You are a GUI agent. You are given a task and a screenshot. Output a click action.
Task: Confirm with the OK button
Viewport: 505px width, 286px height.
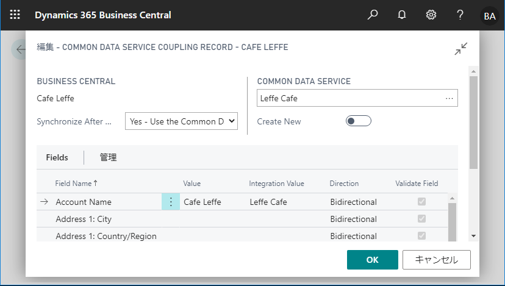(x=372, y=260)
